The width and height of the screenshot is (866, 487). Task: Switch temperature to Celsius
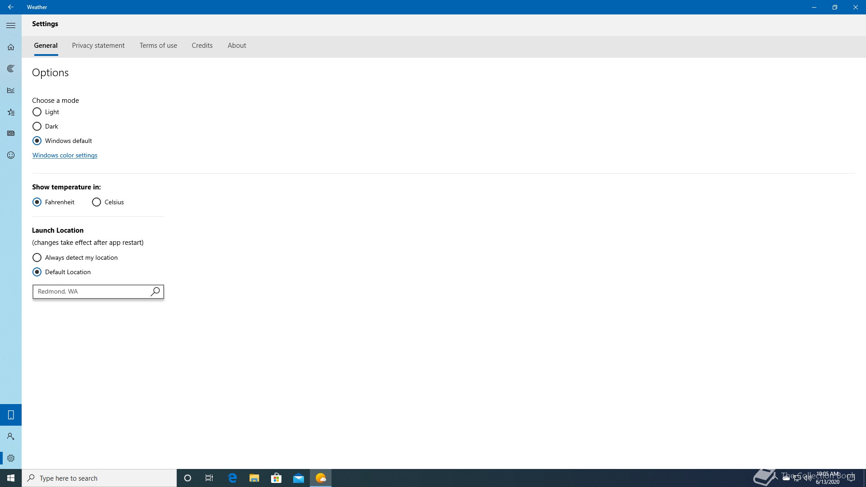click(x=97, y=202)
